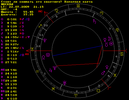The image size is (129, 100).
Task: Click the Mars glyph in the chart wheel
Action: pyautogui.click(x=103, y=73)
